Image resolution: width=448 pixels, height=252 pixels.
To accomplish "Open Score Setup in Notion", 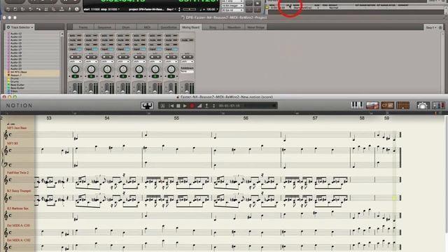I will (423, 105).
